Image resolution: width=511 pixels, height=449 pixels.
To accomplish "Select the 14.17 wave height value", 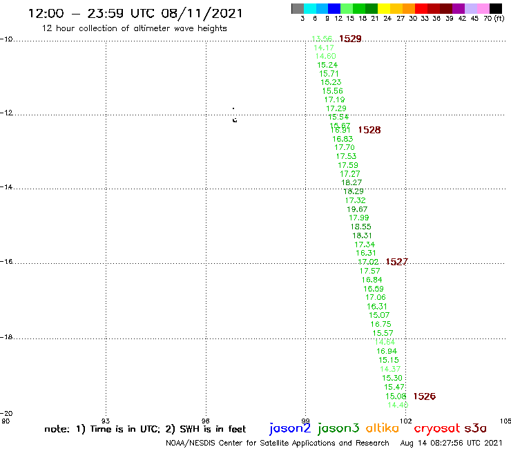I will pyautogui.click(x=324, y=48).
